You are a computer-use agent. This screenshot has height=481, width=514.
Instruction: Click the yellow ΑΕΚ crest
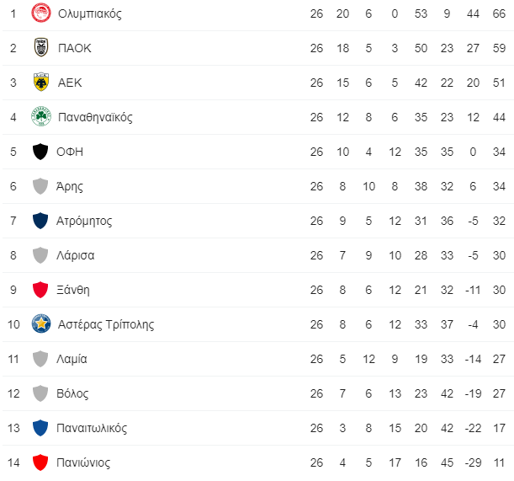tap(40, 83)
